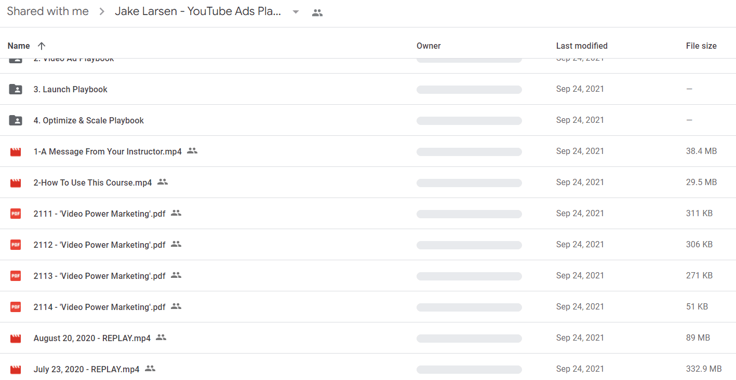Select the 2113 - 'Video Power Marketing'.pdf file name
The image size is (736, 380).
coord(100,276)
